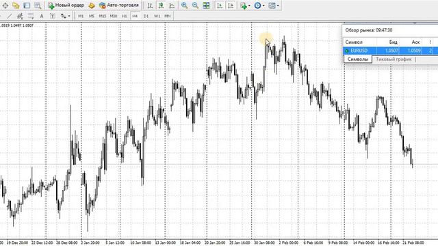Open the templates icon
The width and height of the screenshot is (438, 246).
click(x=272, y=5)
